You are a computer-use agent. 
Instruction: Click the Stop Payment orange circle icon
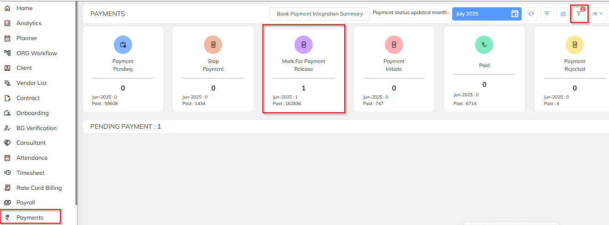tap(213, 45)
